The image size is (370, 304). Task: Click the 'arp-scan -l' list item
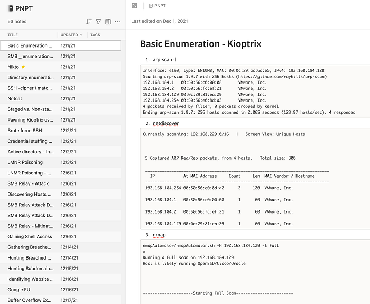(164, 60)
